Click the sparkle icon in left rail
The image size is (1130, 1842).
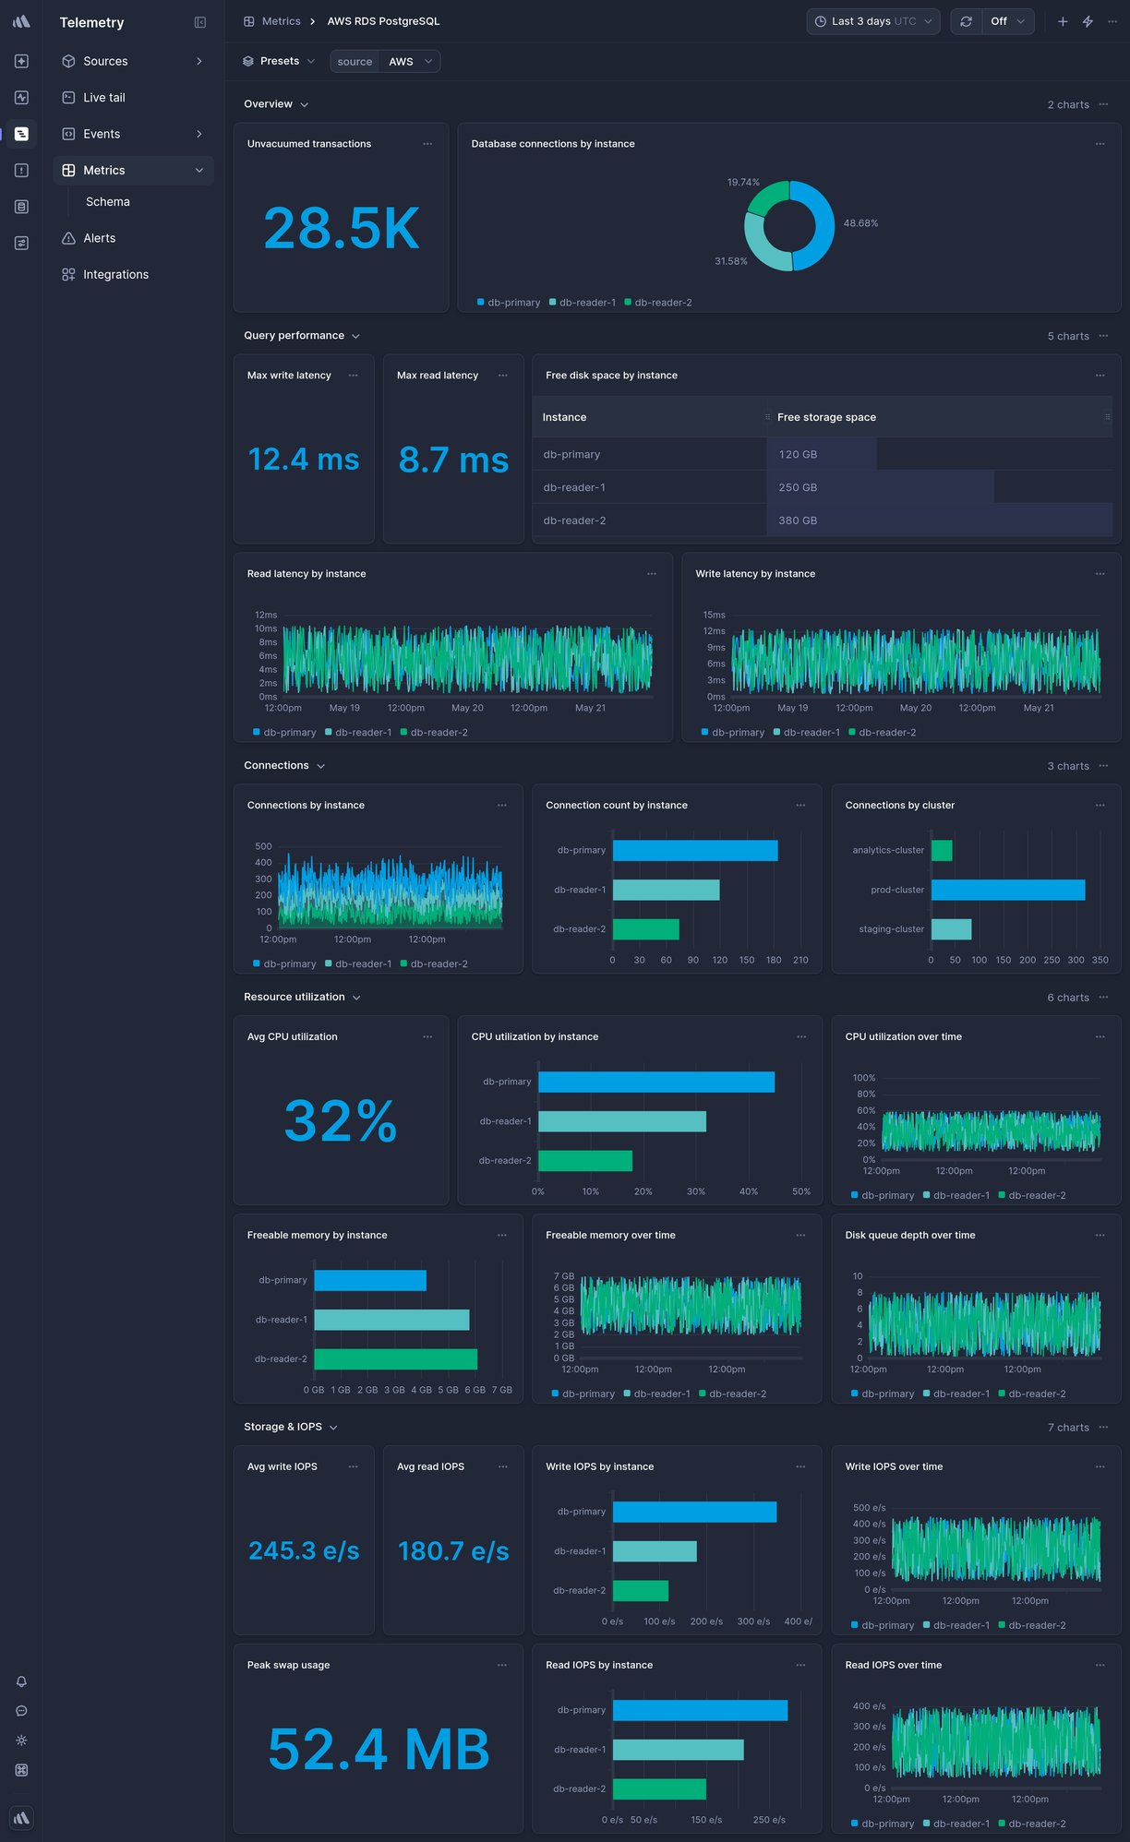coord(21,61)
